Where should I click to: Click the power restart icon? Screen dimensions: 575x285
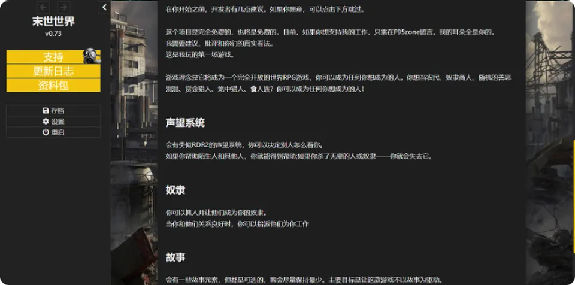(x=46, y=132)
